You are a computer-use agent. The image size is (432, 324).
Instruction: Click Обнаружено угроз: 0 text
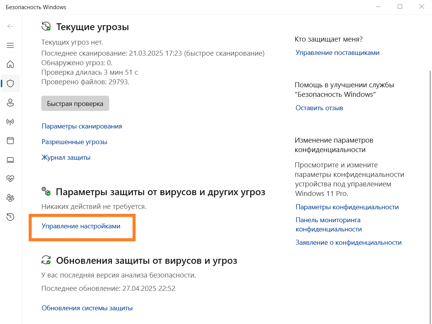[x=77, y=63]
